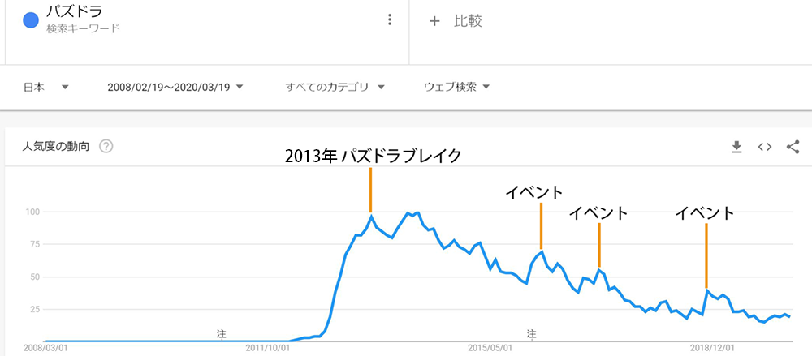This screenshot has width=812, height=356.
Task: Click the blue dot beside パズドラ
Action: 31,21
